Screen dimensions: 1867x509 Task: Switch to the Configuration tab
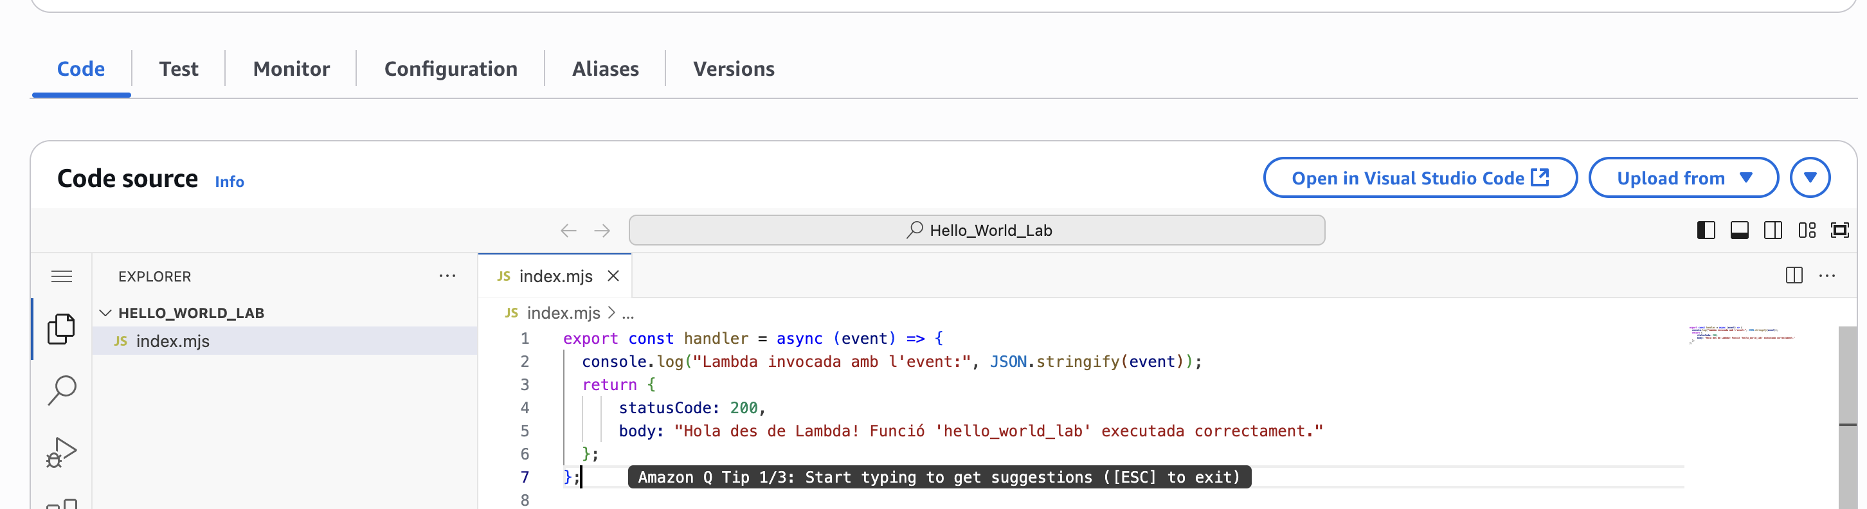(x=450, y=69)
